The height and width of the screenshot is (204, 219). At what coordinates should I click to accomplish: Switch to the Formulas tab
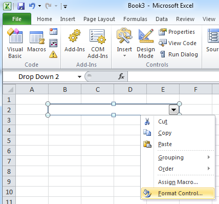tap(135, 19)
